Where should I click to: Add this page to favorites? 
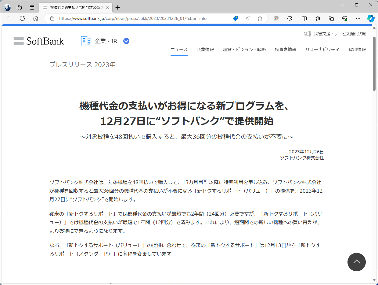(260, 18)
